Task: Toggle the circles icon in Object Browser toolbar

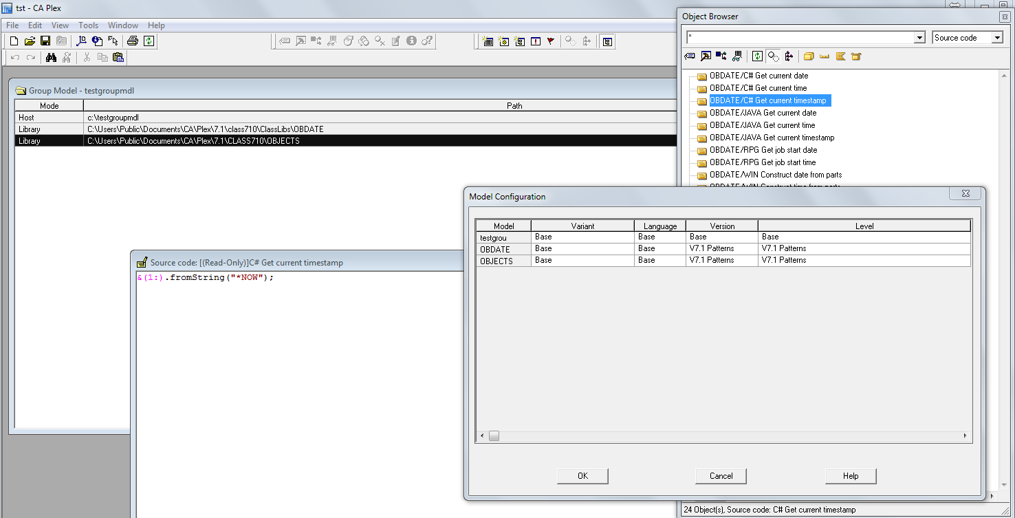Action: (773, 56)
